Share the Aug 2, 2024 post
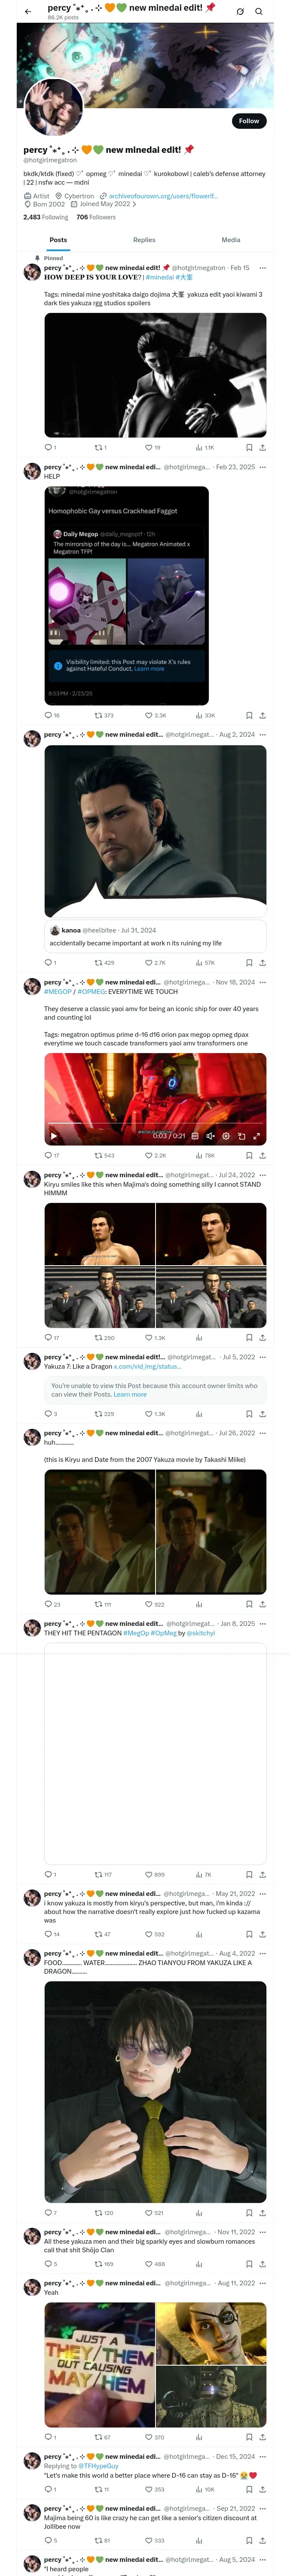The width and height of the screenshot is (290, 2576). point(262,963)
